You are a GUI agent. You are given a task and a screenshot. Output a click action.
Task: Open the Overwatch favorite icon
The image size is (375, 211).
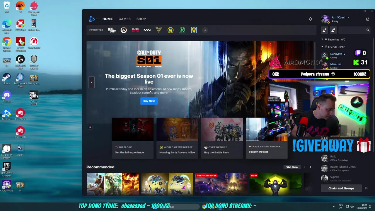point(124,30)
